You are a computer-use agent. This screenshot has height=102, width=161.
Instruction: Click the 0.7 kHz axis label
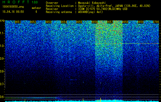2,84
